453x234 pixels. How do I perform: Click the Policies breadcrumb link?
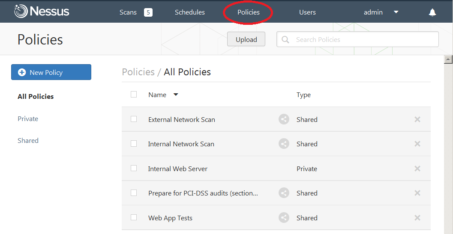tap(138, 72)
